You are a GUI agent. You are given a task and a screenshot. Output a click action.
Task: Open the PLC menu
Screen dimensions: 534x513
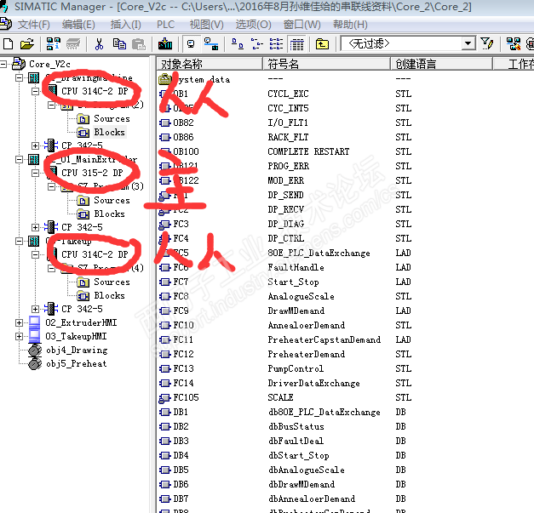tap(165, 25)
